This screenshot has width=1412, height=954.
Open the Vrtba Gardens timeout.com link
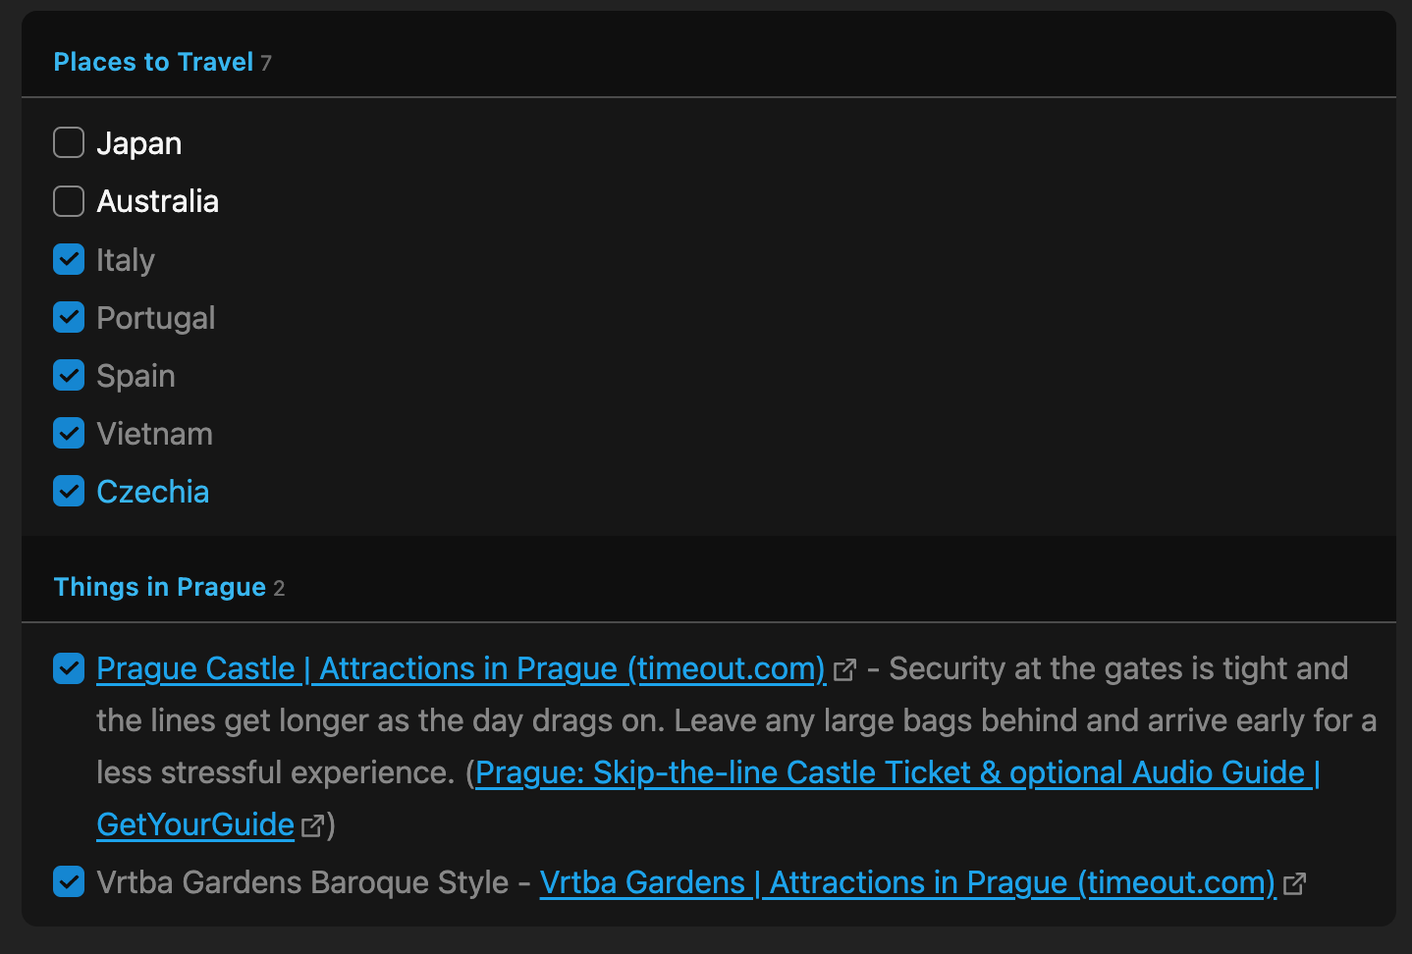pos(908,882)
